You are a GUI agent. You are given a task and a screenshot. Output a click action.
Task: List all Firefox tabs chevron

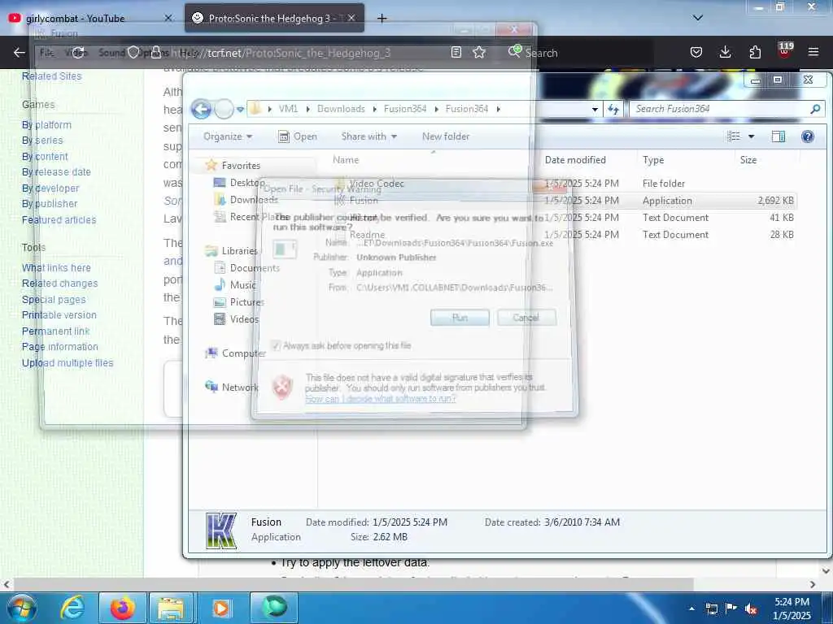click(x=698, y=18)
